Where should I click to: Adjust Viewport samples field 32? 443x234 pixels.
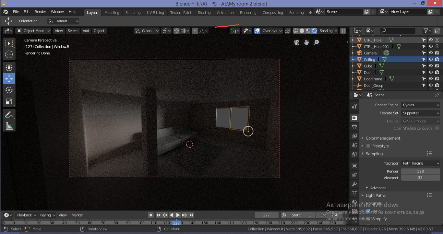pos(421,178)
